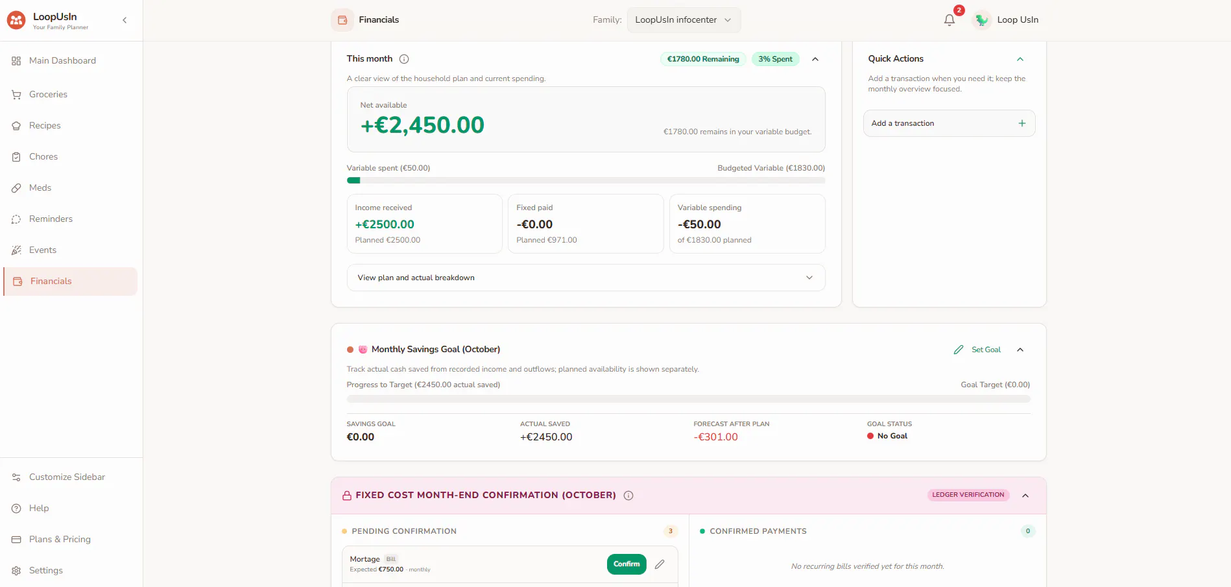This screenshot has height=587, width=1231.
Task: Click the info icon next to This month
Action: click(404, 59)
